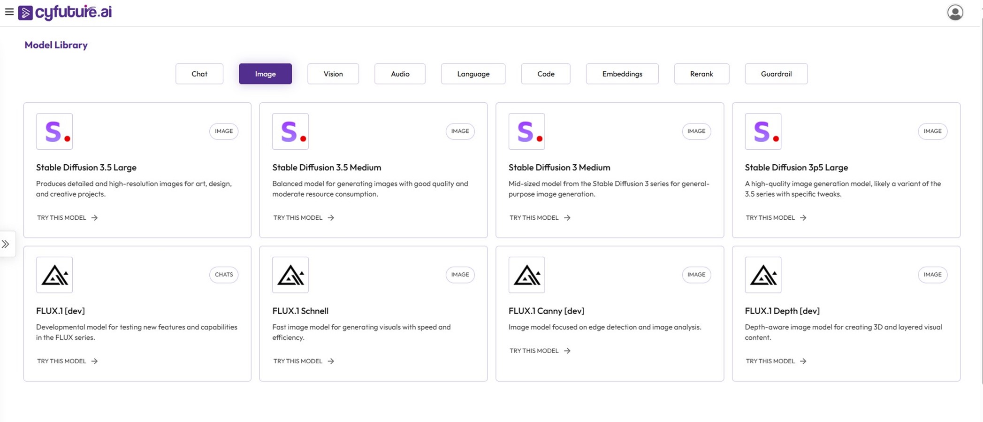
Task: Select the Guardrail category tab
Action: [x=776, y=74]
